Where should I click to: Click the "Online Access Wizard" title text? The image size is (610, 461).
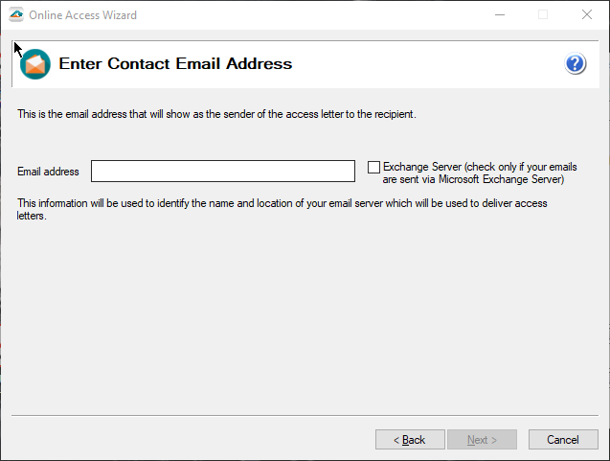(82, 15)
